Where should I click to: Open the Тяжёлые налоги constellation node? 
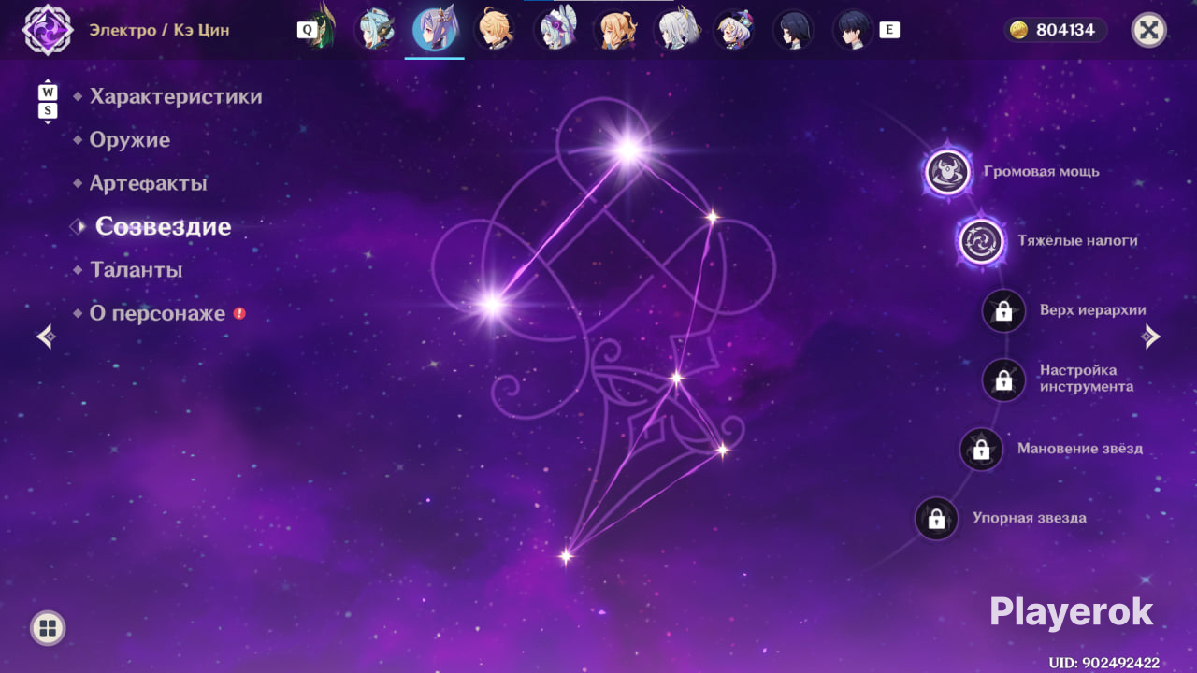tap(981, 241)
